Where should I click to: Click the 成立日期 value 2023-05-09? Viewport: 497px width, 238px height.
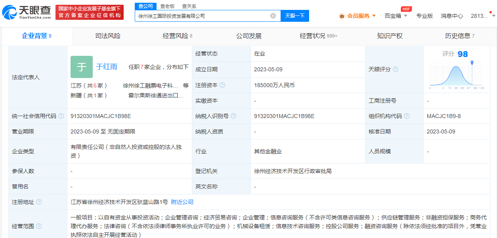pos(268,69)
